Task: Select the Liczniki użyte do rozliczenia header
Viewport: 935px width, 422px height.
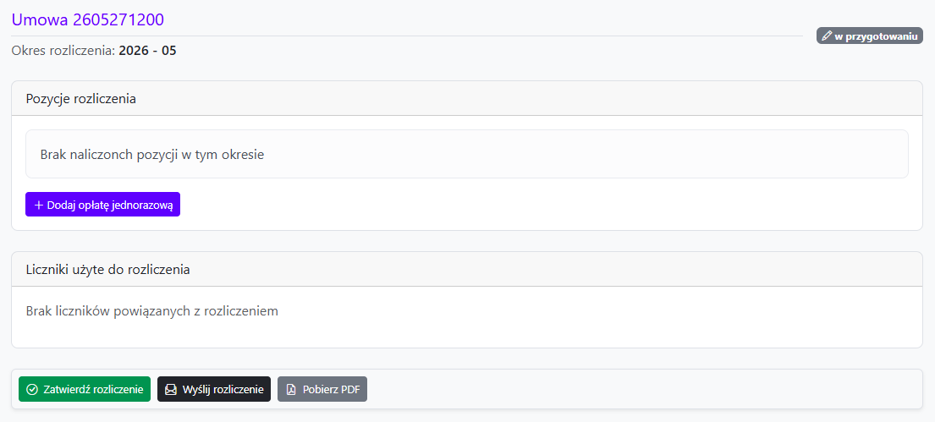Action: tap(467, 270)
